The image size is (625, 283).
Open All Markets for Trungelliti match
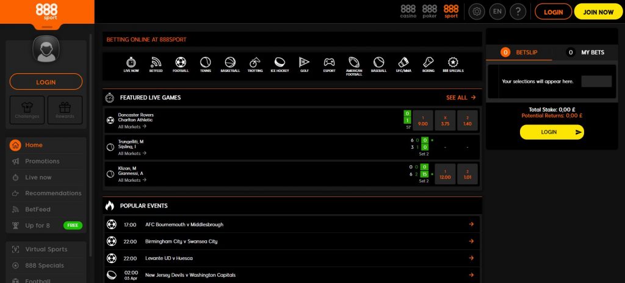pos(132,154)
